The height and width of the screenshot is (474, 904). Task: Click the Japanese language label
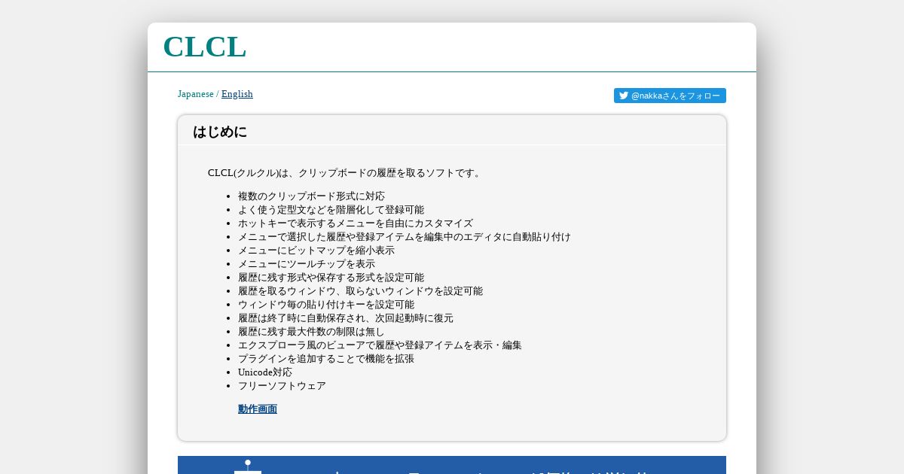(196, 94)
